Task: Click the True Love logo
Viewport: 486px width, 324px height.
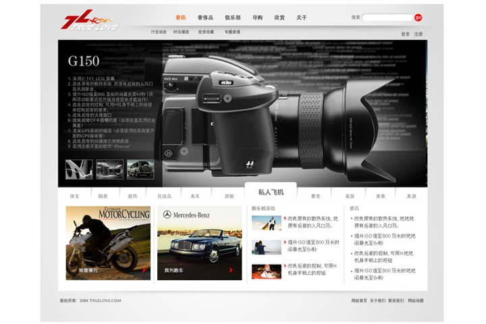Action: click(90, 21)
